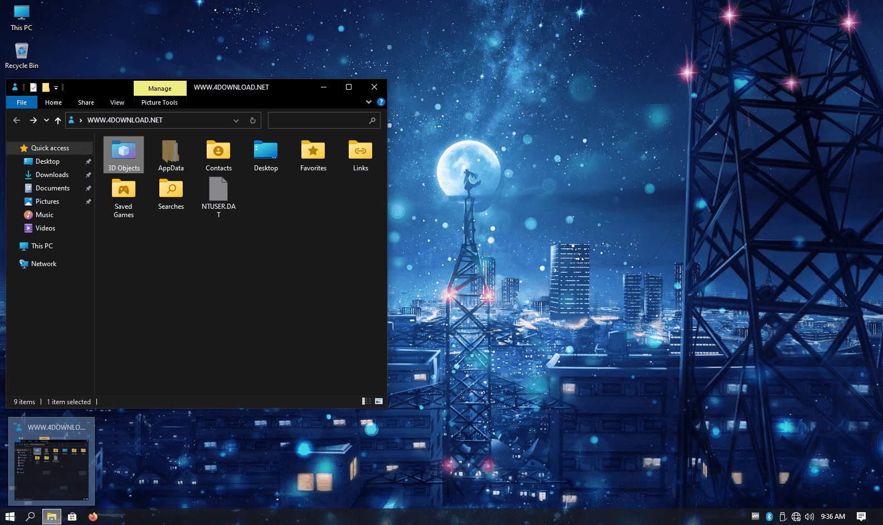Refresh the current folder view

pyautogui.click(x=253, y=120)
